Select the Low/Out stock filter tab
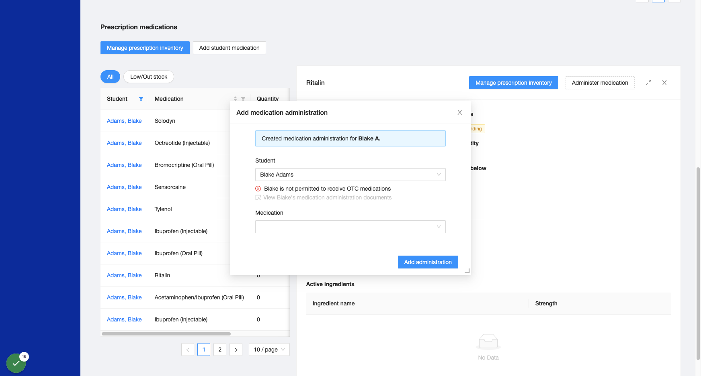 coord(149,77)
